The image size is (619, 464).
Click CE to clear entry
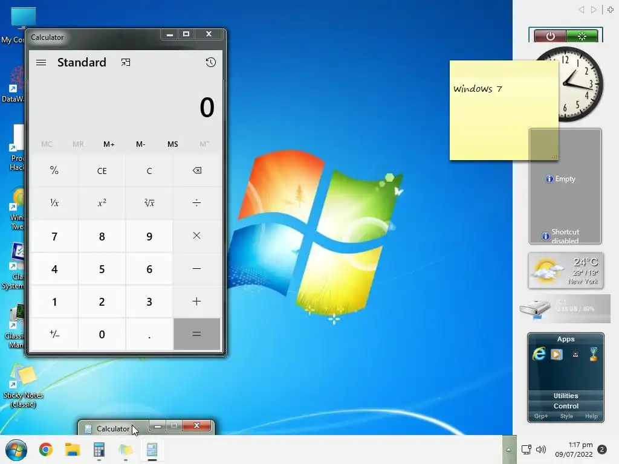(x=102, y=170)
